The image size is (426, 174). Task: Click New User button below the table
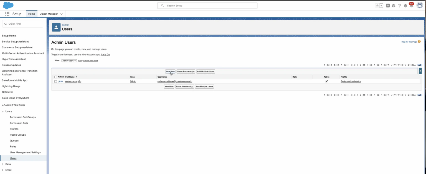tap(169, 86)
